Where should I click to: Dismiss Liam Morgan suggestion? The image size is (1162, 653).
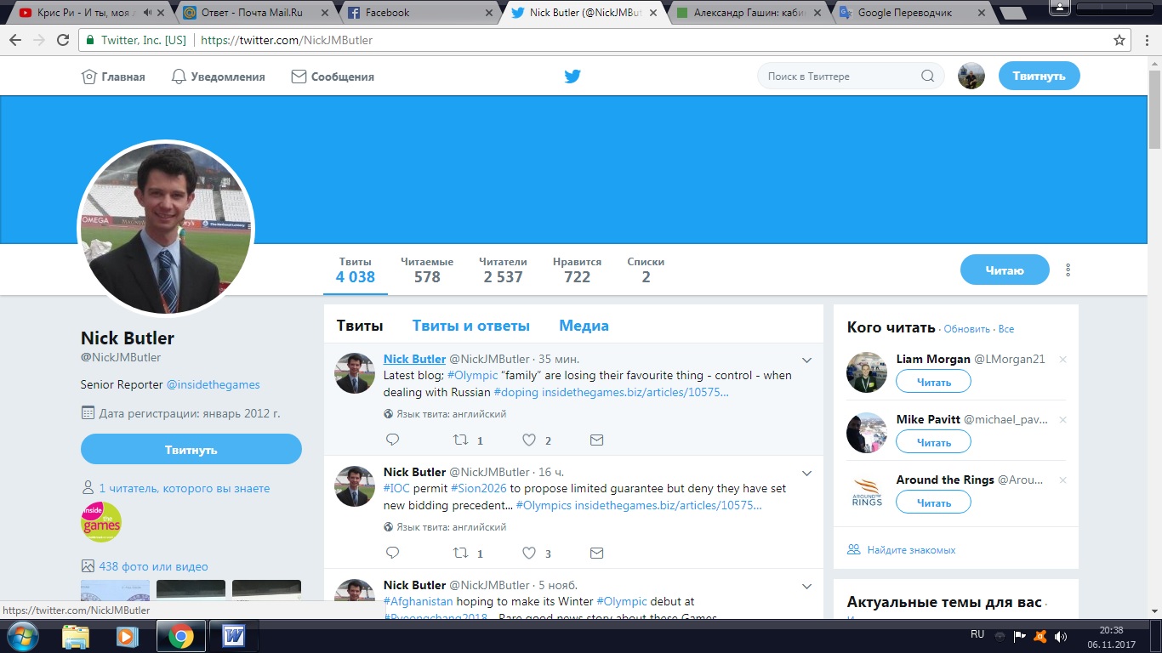click(x=1062, y=360)
